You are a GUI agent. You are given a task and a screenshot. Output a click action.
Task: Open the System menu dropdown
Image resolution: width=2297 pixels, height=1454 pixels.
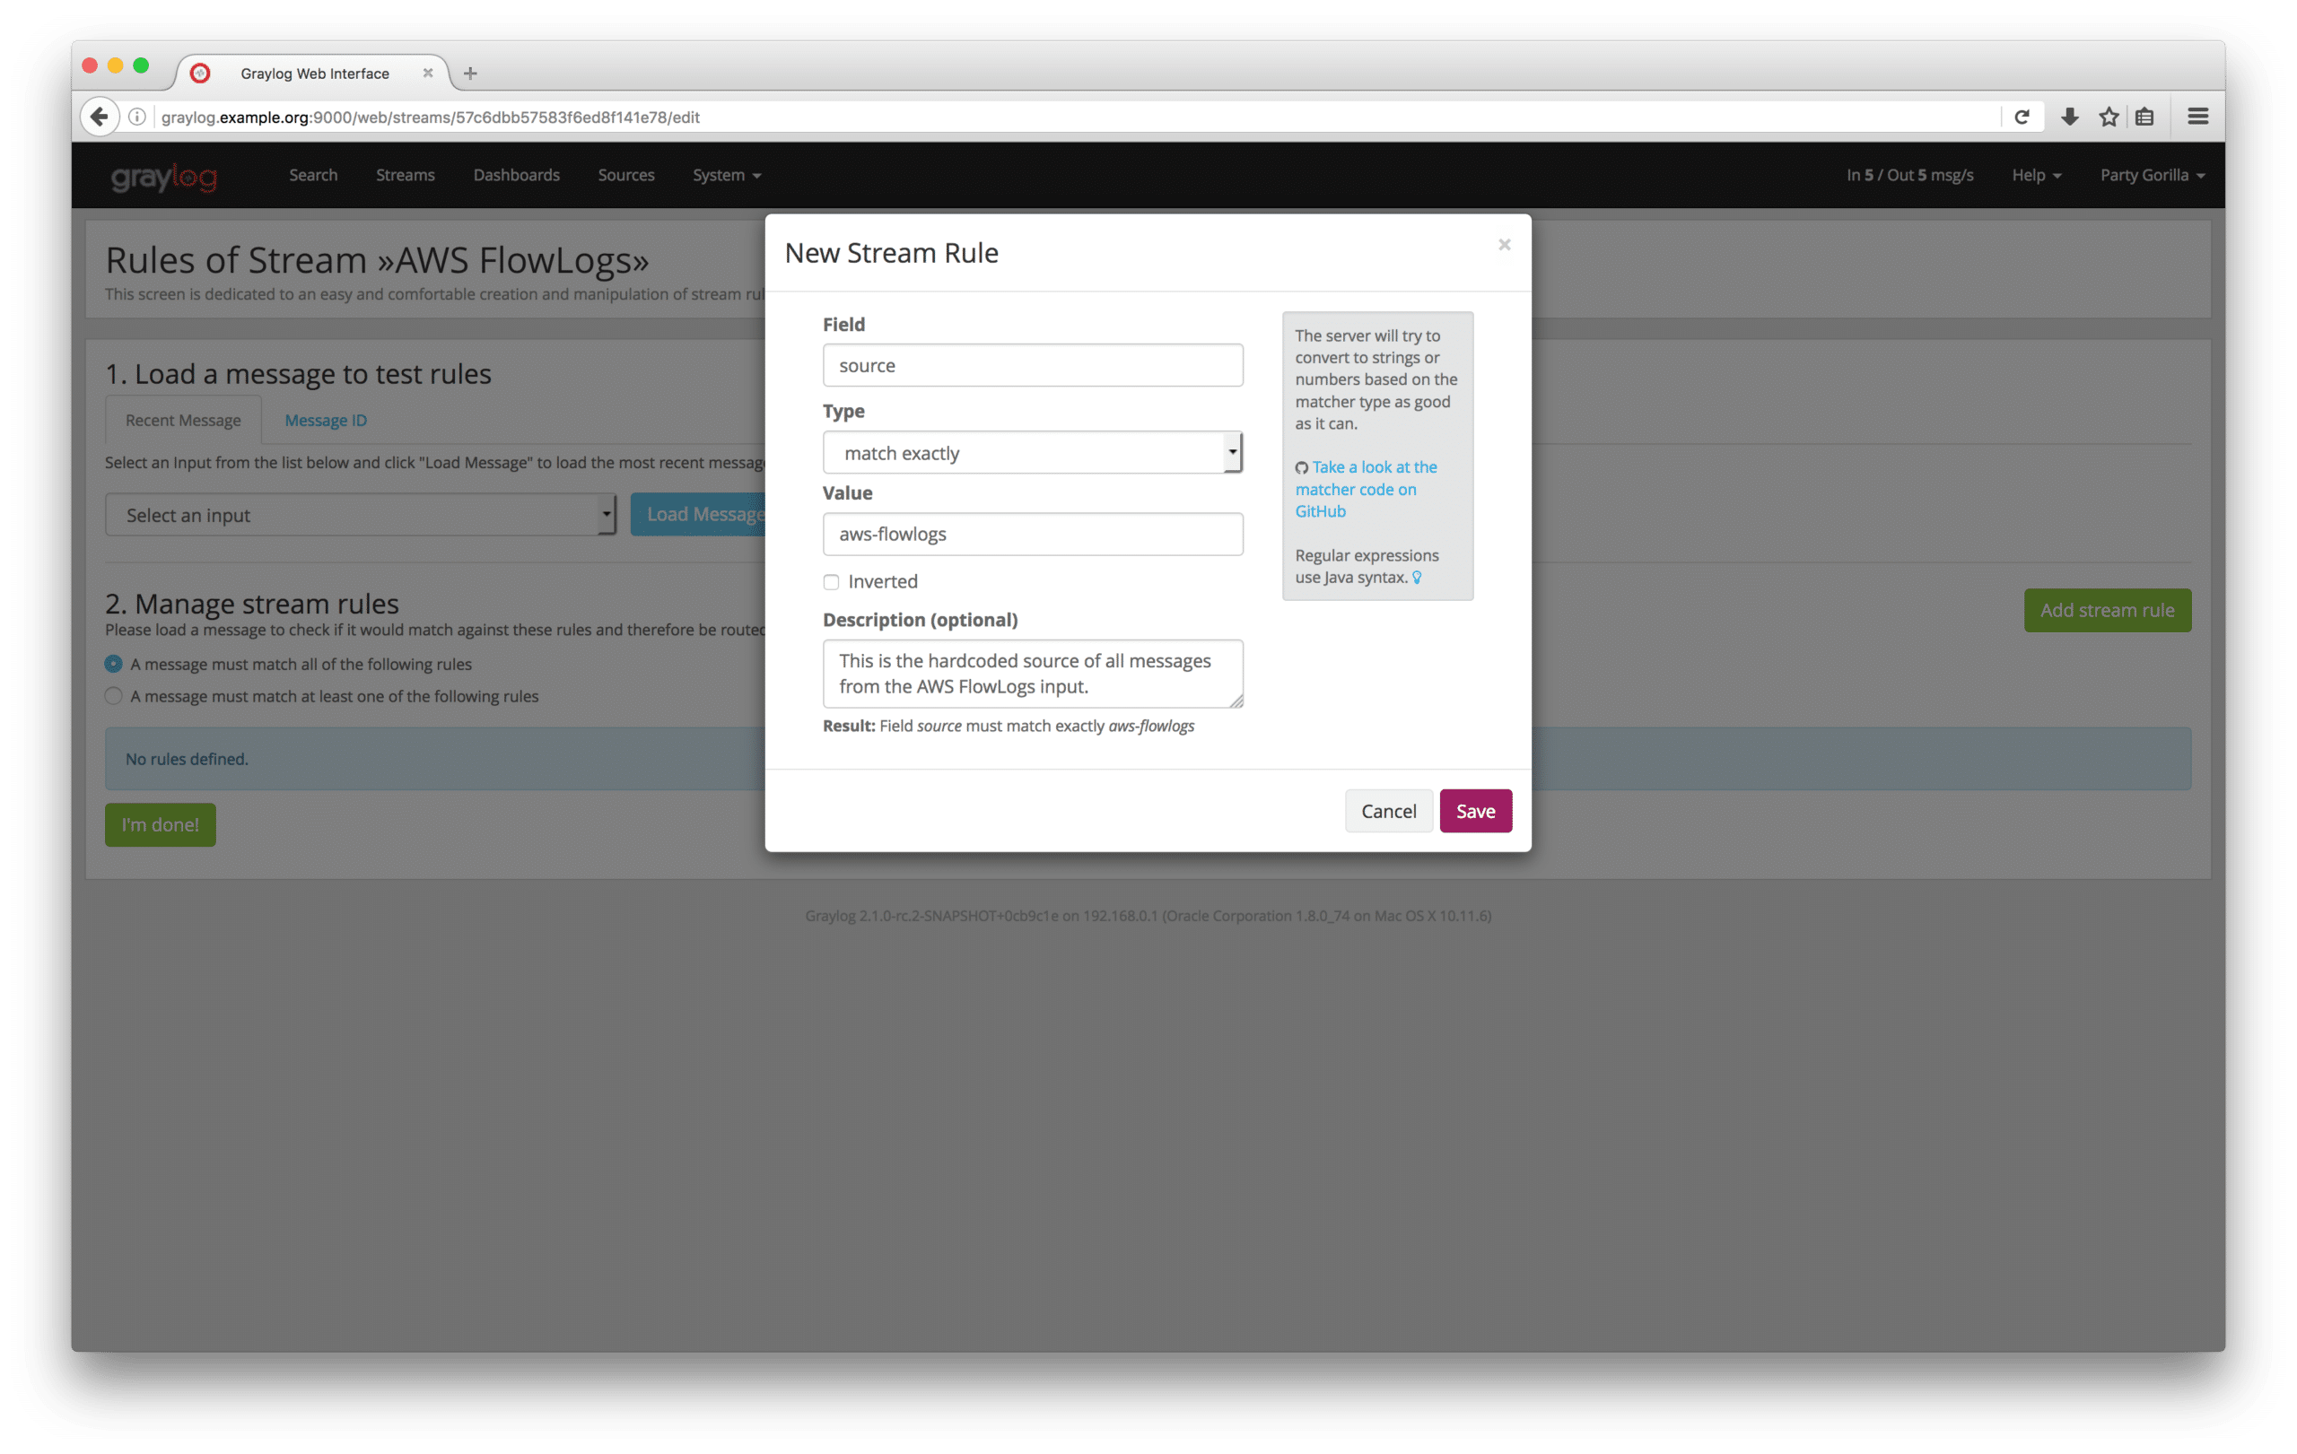coord(726,176)
